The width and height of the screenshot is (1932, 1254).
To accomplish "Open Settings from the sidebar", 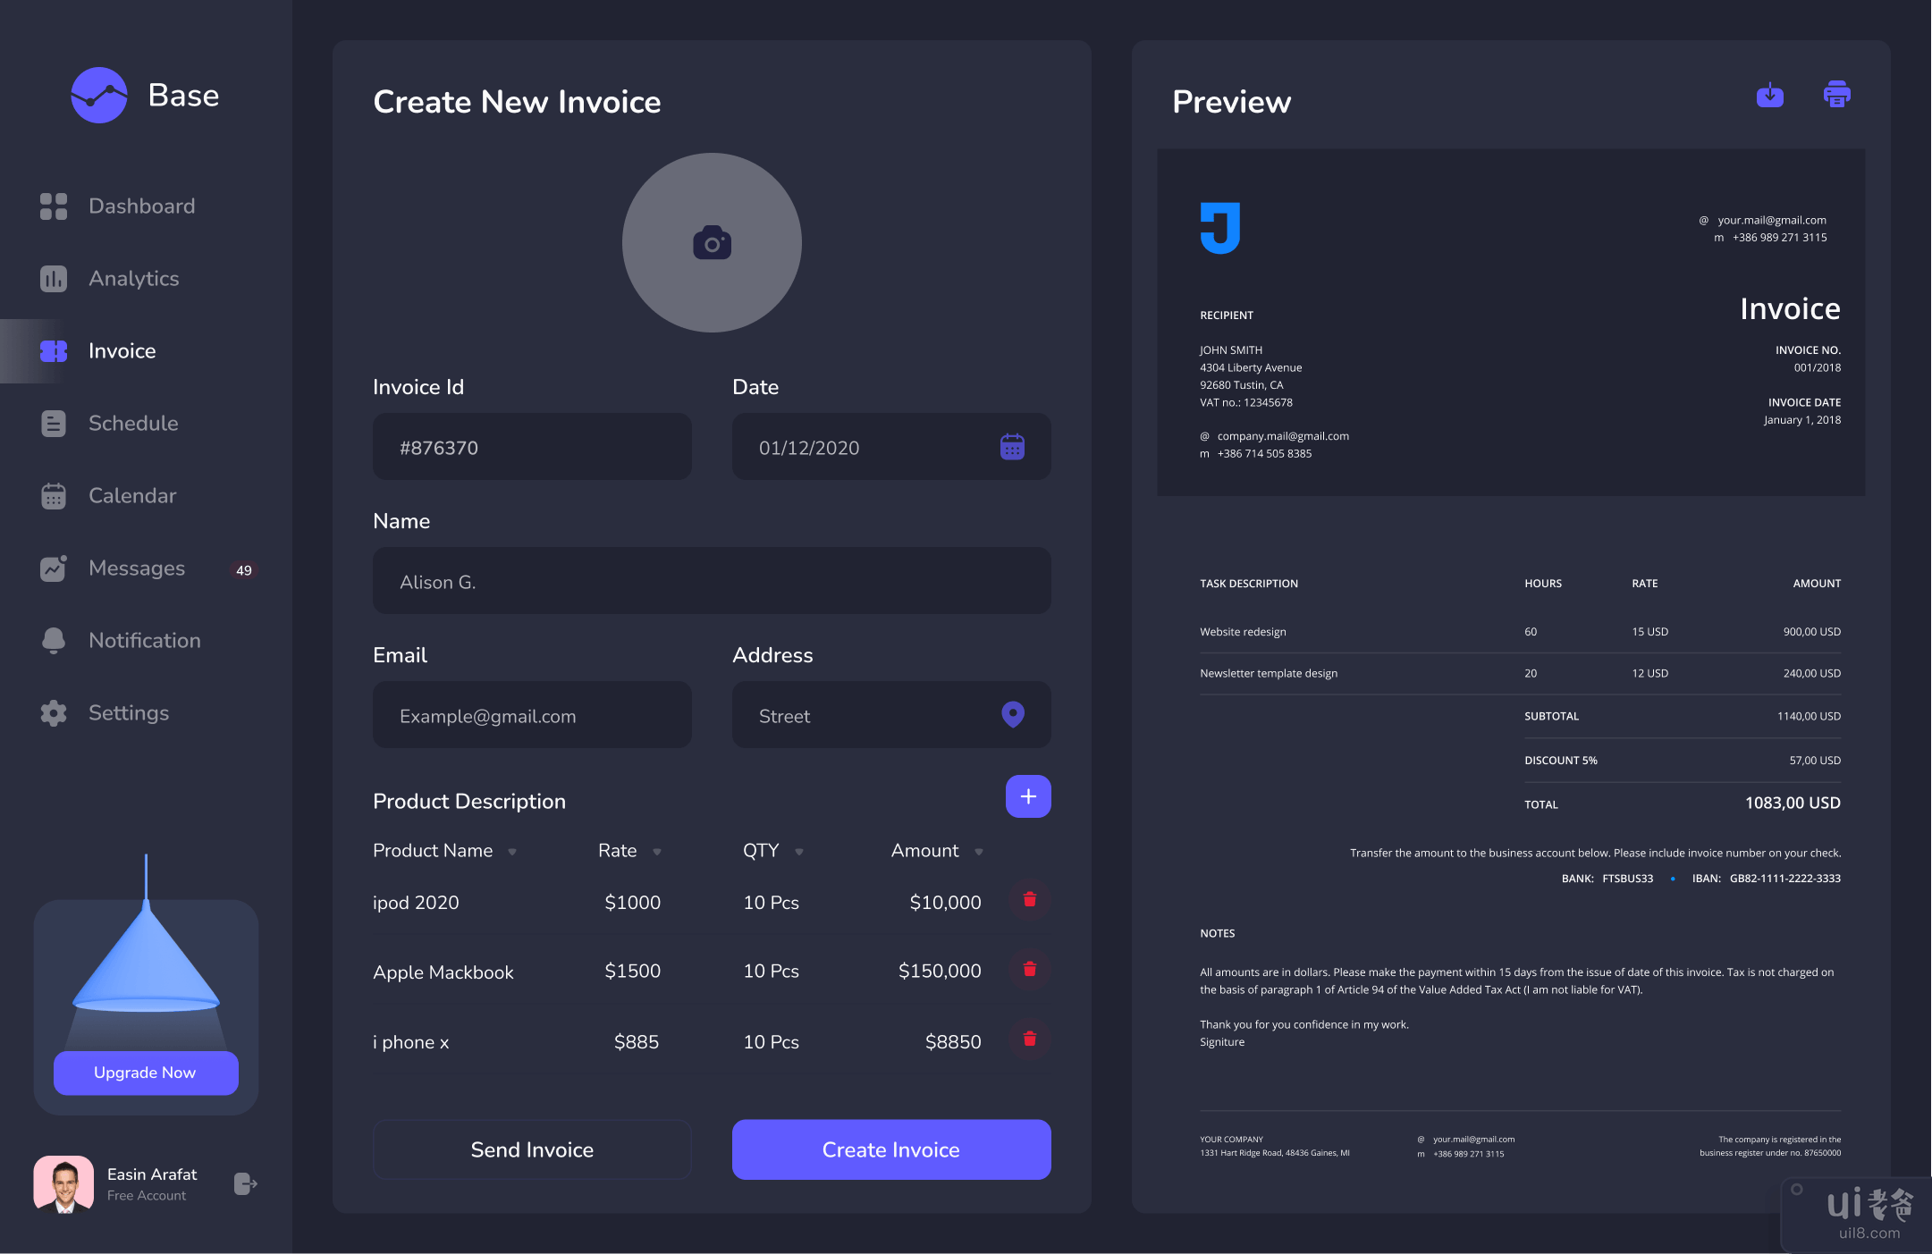I will tap(129, 713).
